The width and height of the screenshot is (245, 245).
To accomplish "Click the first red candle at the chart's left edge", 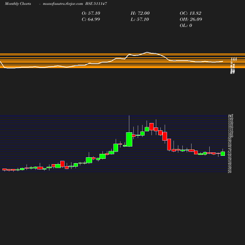I will tap(4, 170).
